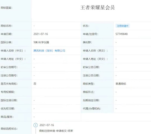Click the 注册公告期号 label
The height and width of the screenshot is (134, 151).
(9, 75)
